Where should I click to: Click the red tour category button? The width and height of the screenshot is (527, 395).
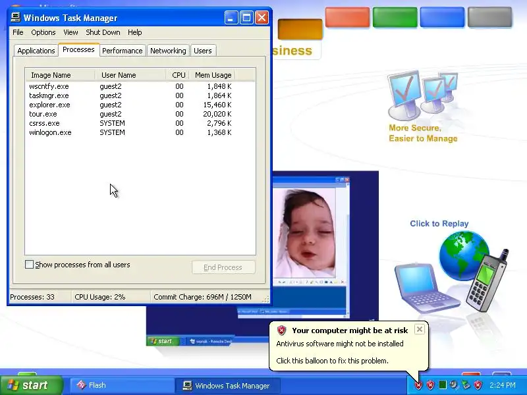[x=348, y=17]
